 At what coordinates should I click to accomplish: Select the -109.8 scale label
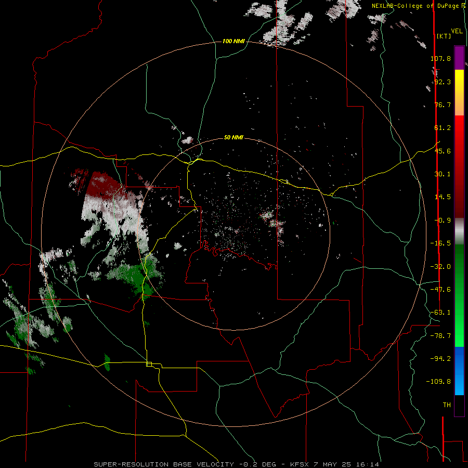(438, 382)
